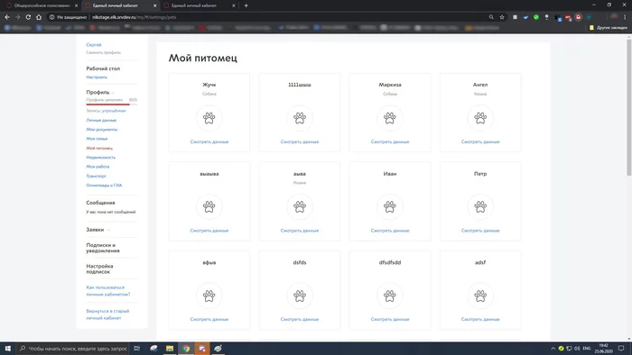Open Моя работа menu item

coord(98,167)
